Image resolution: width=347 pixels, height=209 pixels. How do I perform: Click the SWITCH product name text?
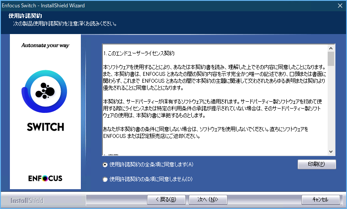pos(46,127)
